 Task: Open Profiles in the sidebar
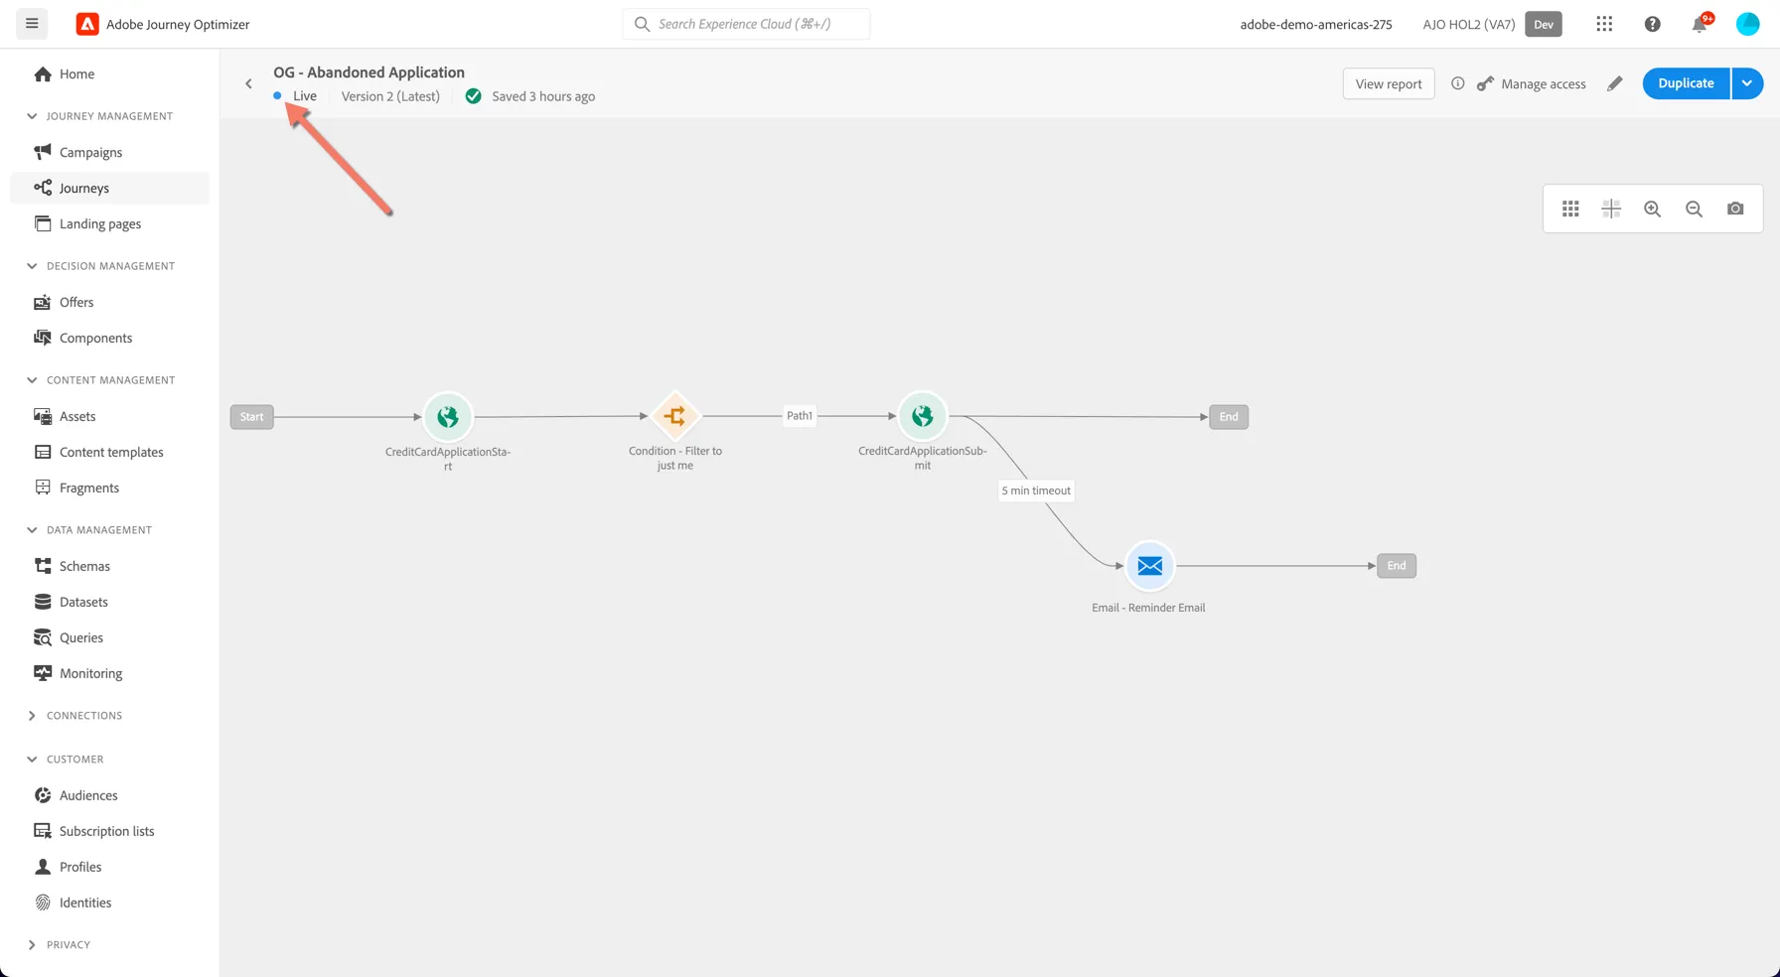pos(109,867)
